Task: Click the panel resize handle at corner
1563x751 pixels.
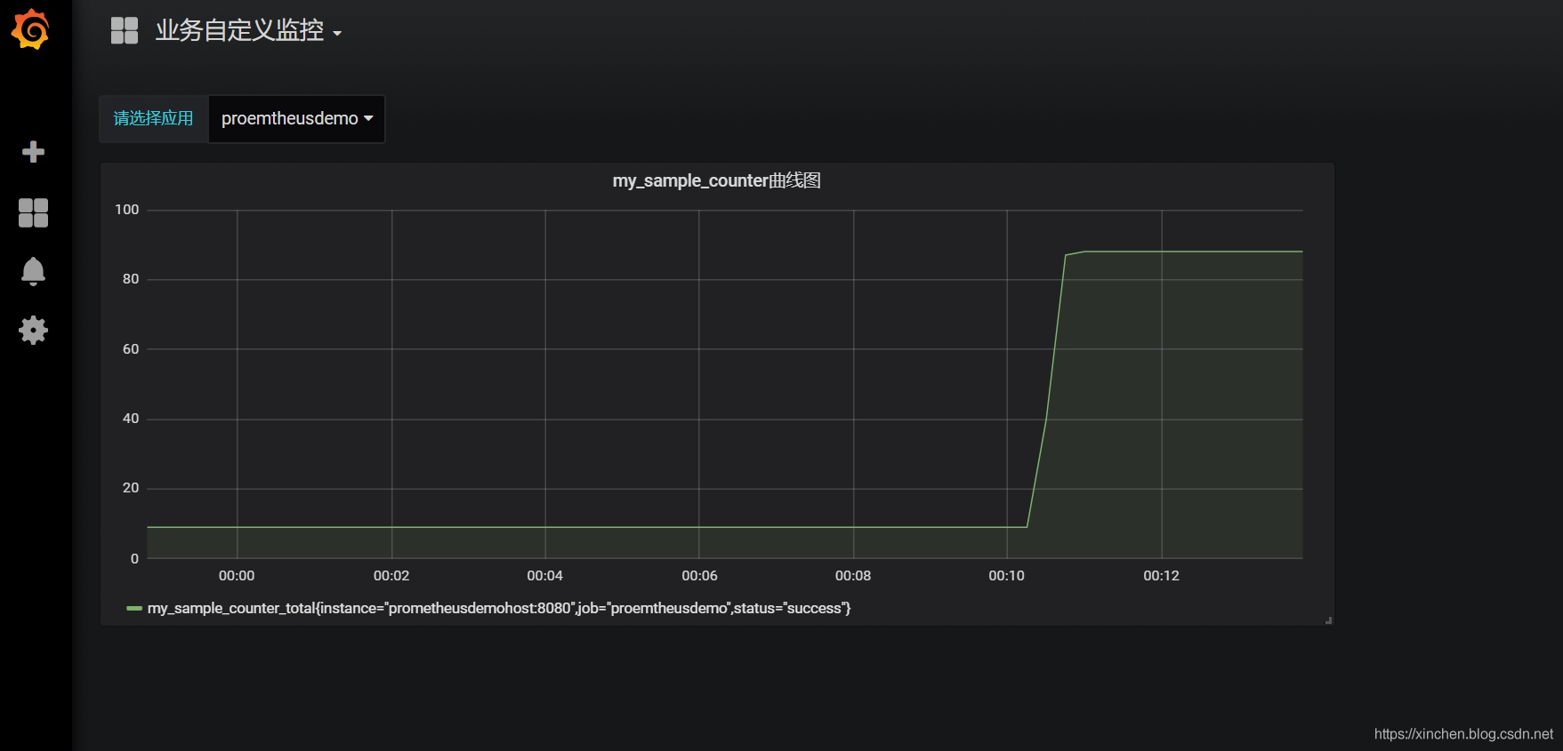Action: pos(1328,620)
